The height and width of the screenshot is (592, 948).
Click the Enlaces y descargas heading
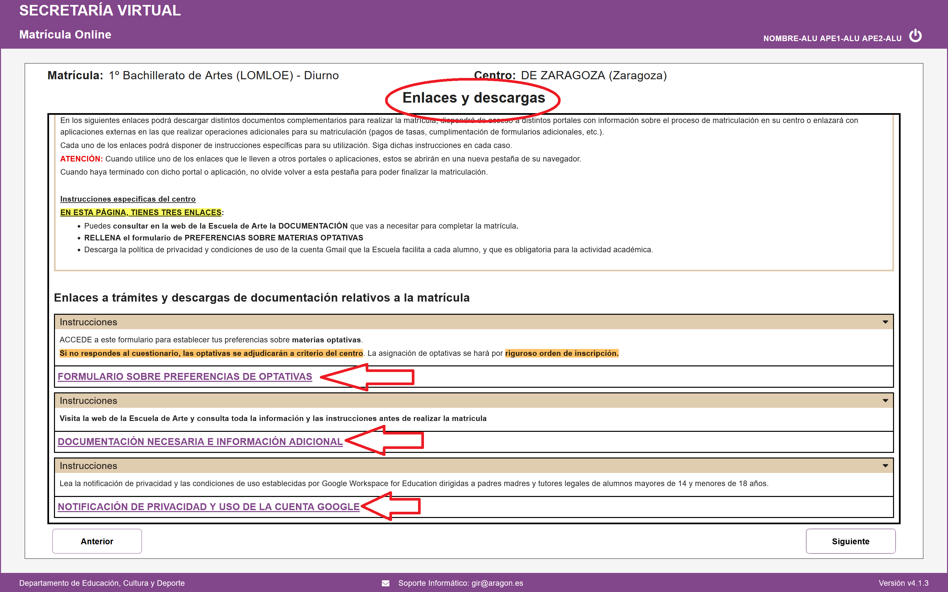(474, 97)
